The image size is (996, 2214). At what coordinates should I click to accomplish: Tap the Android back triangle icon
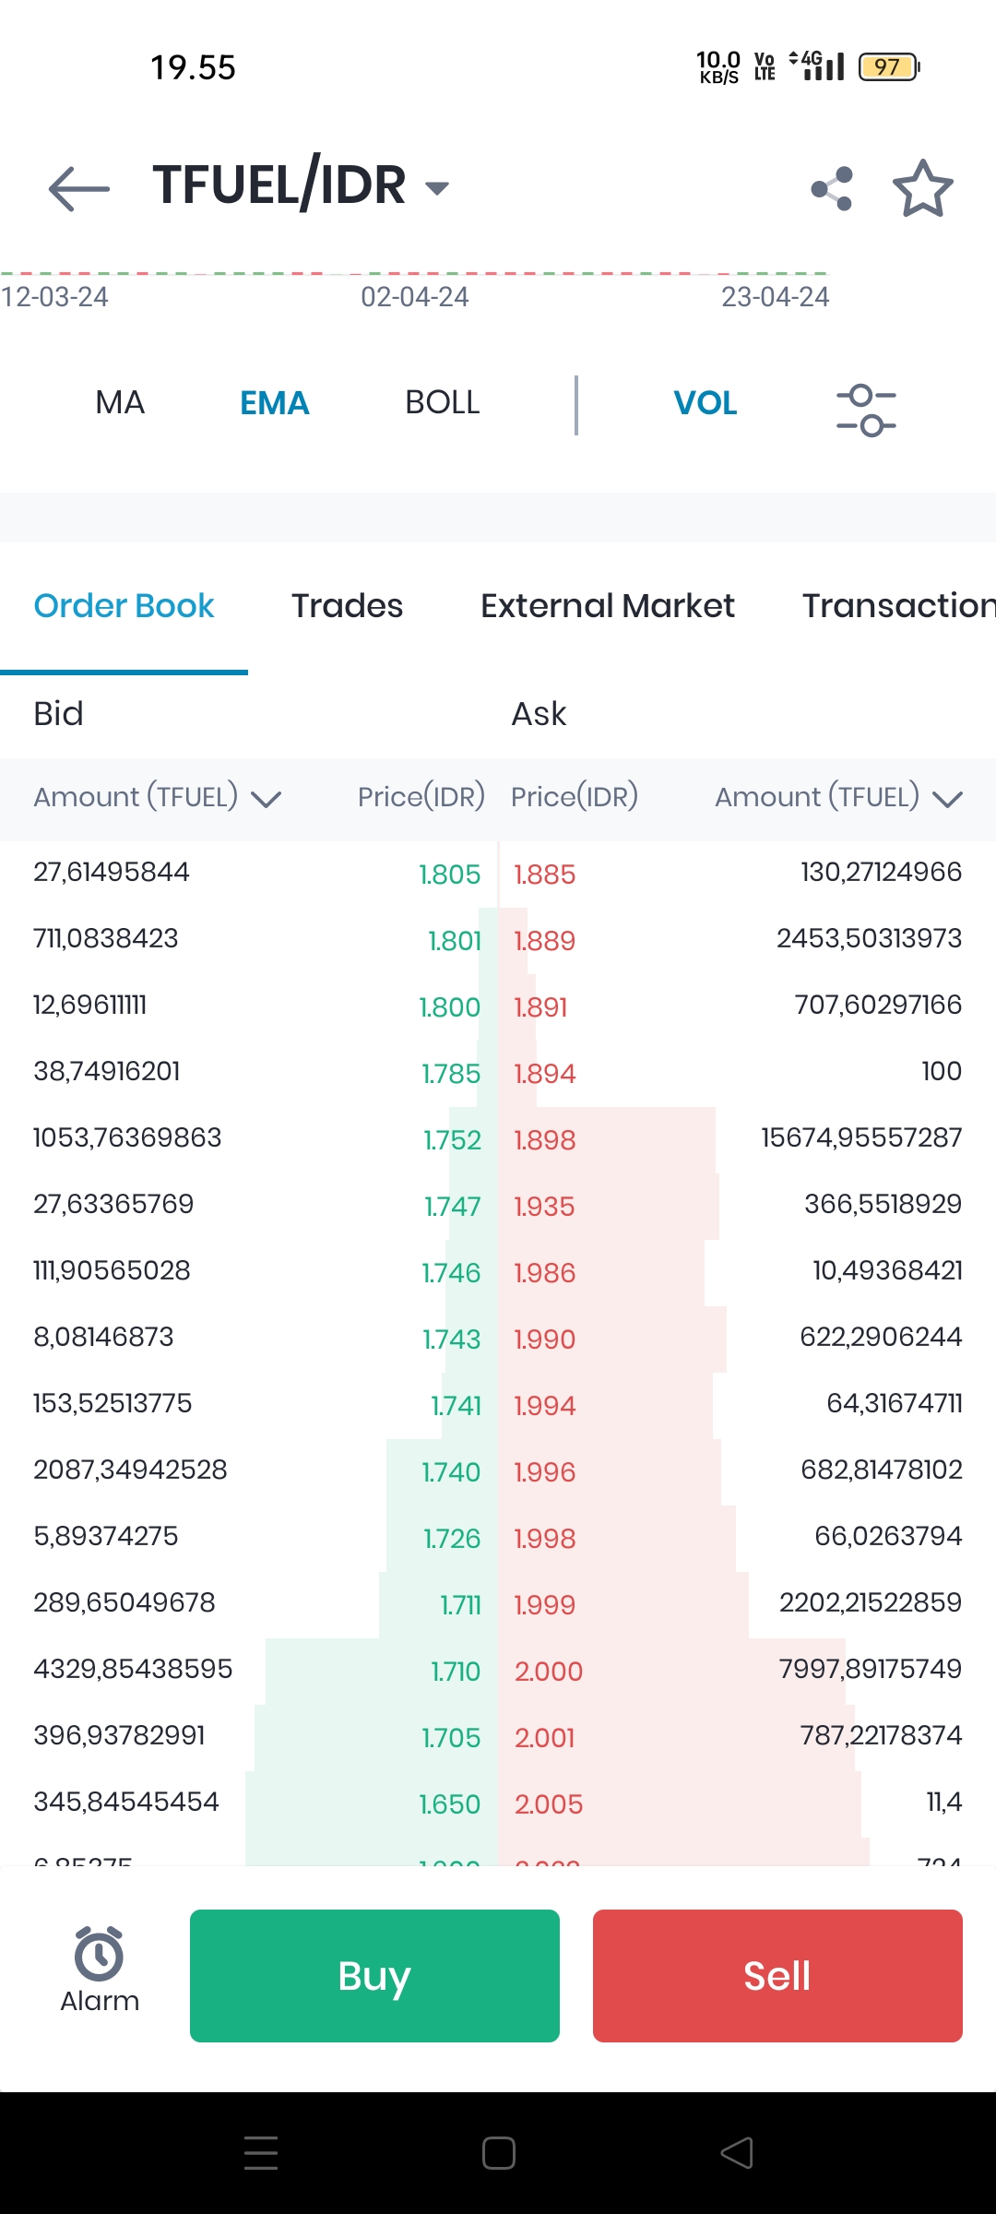coord(736,2153)
